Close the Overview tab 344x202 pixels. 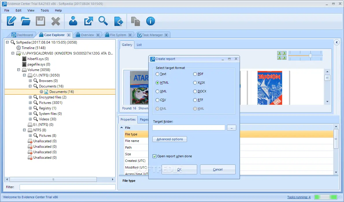(98, 35)
